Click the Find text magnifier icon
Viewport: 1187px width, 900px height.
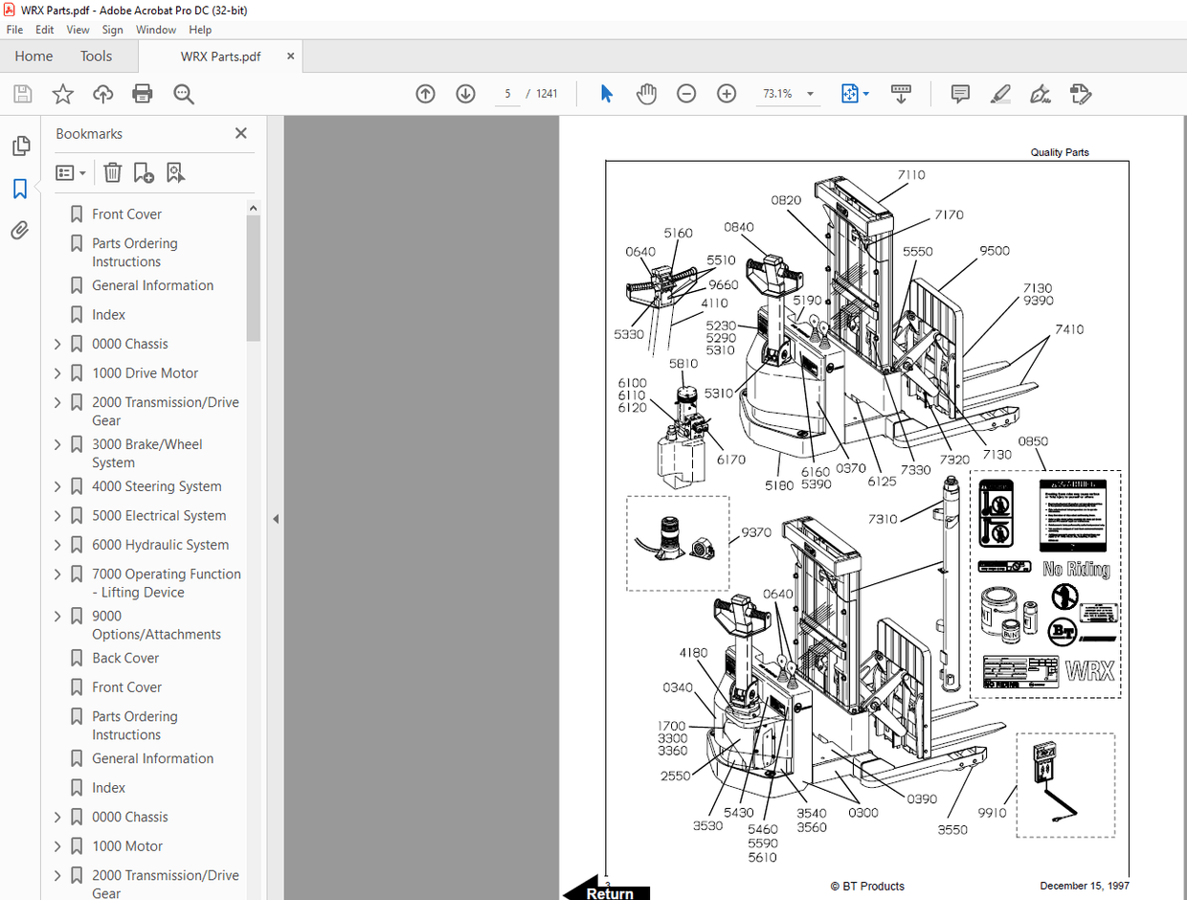click(184, 94)
